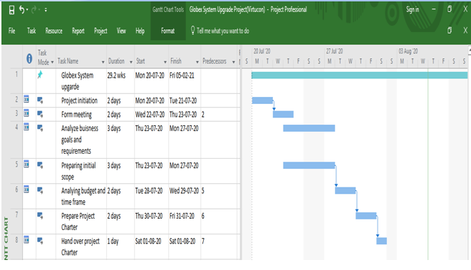
Task: Click the teal summary bar for Globex System upgrade
Action: (x=359, y=76)
